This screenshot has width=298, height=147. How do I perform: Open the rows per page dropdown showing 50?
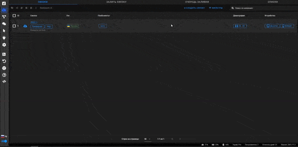tap(147, 139)
